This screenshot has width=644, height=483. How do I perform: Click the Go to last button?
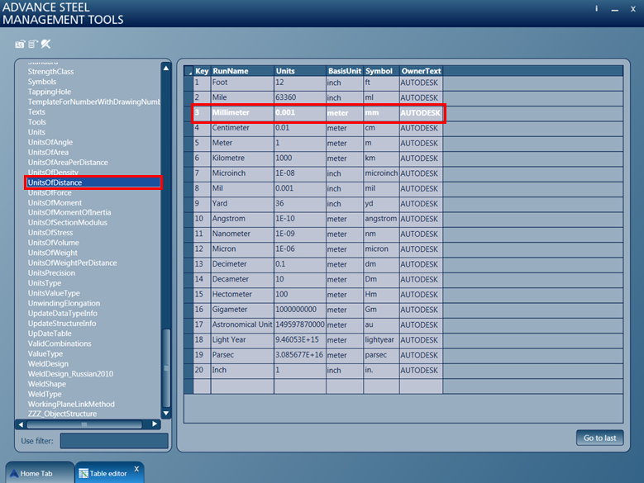599,438
